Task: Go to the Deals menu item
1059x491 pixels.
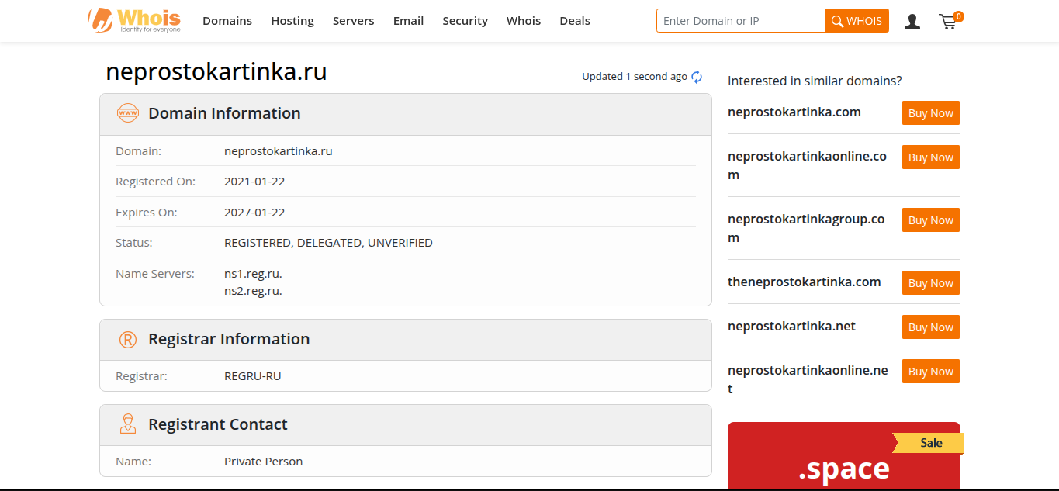Action: [x=575, y=21]
